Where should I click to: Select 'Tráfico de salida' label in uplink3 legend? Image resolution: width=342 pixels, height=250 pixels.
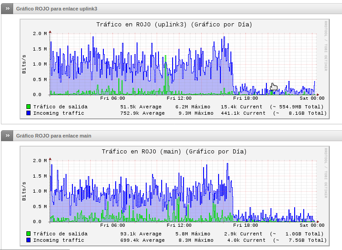click(x=61, y=107)
